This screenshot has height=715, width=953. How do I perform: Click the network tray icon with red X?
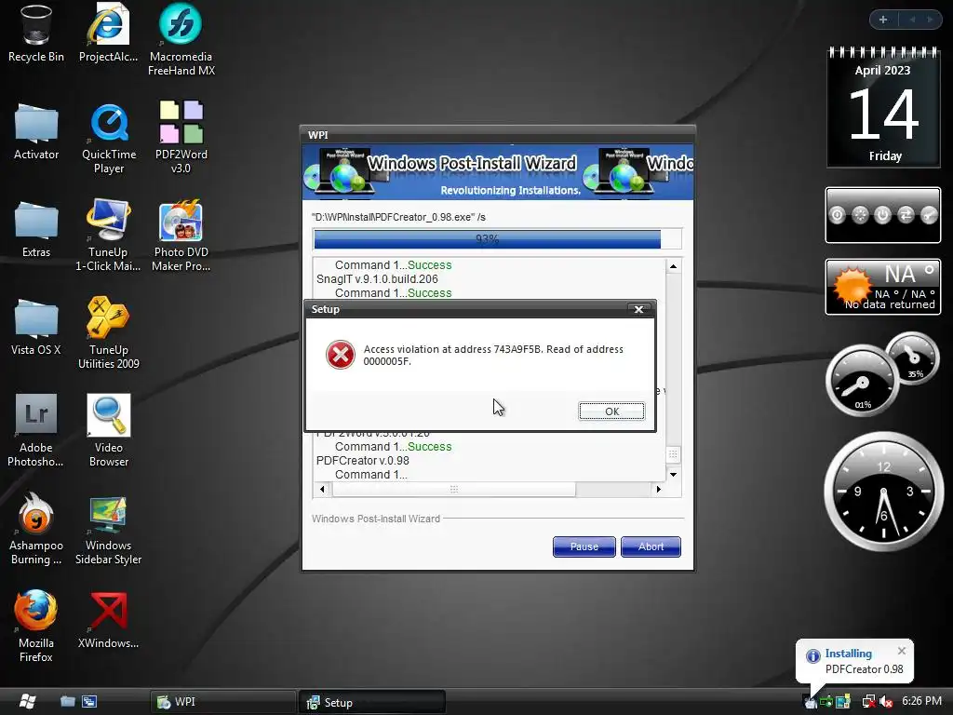tap(869, 702)
